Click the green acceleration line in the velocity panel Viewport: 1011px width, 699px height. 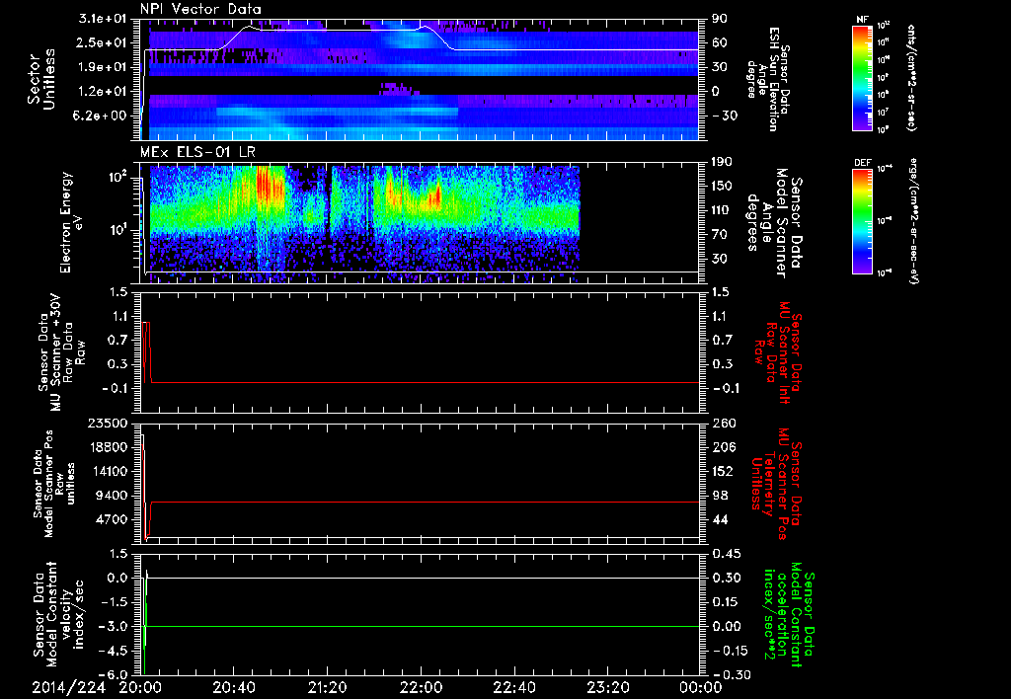(x=423, y=626)
